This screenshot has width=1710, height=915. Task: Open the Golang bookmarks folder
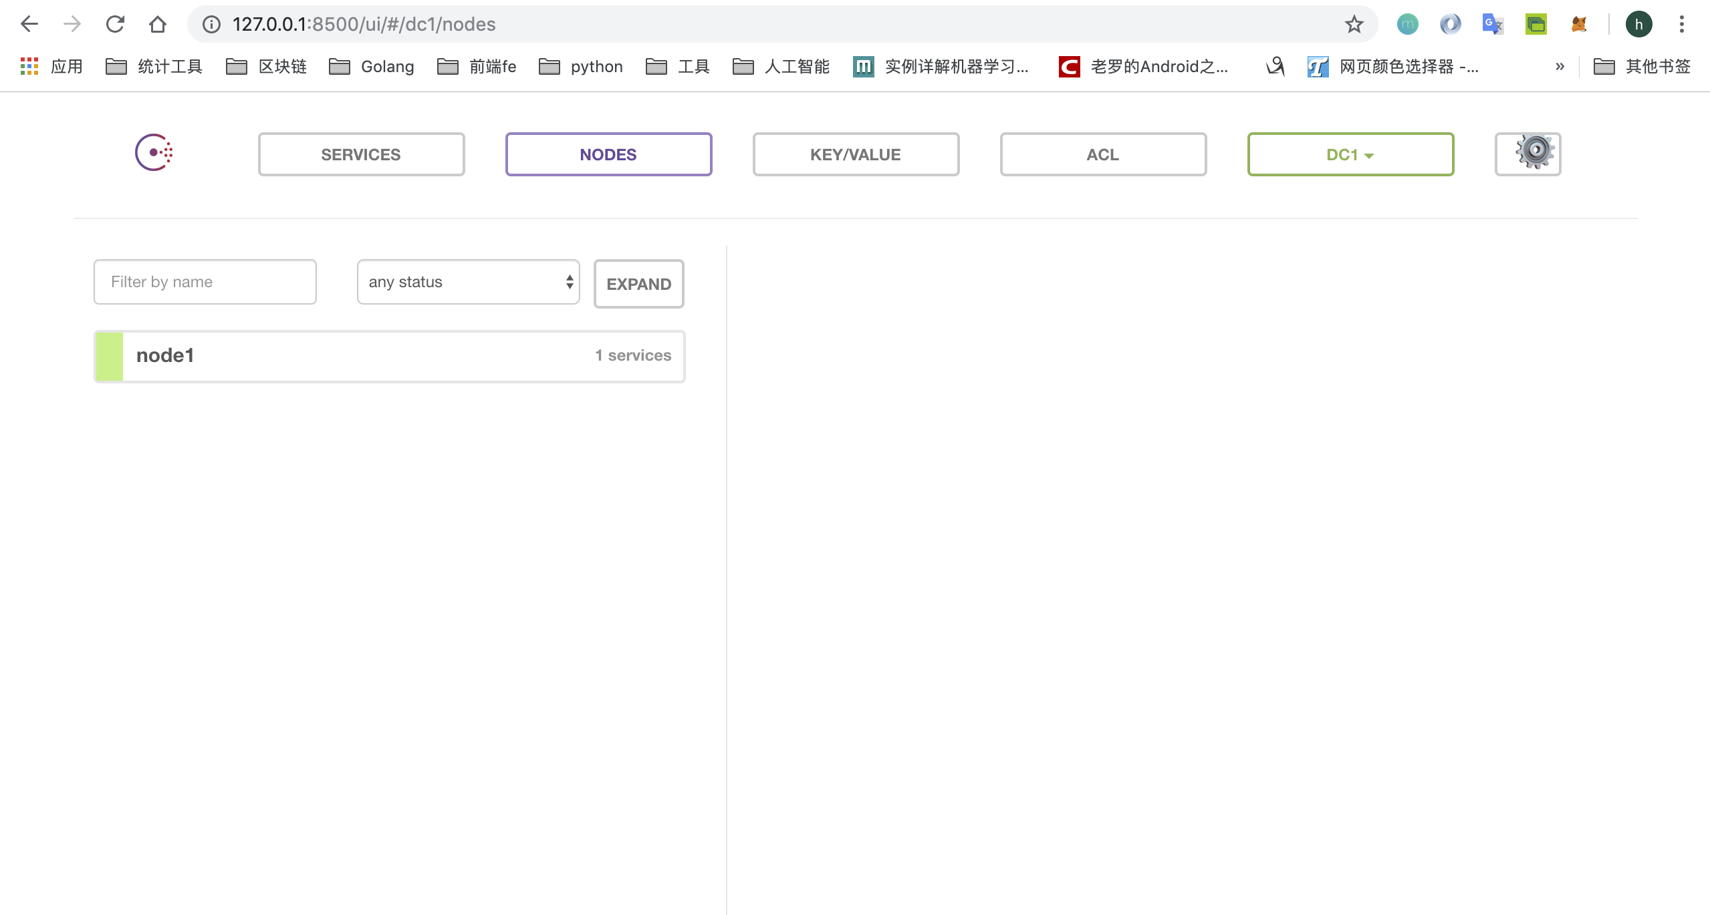(x=372, y=66)
